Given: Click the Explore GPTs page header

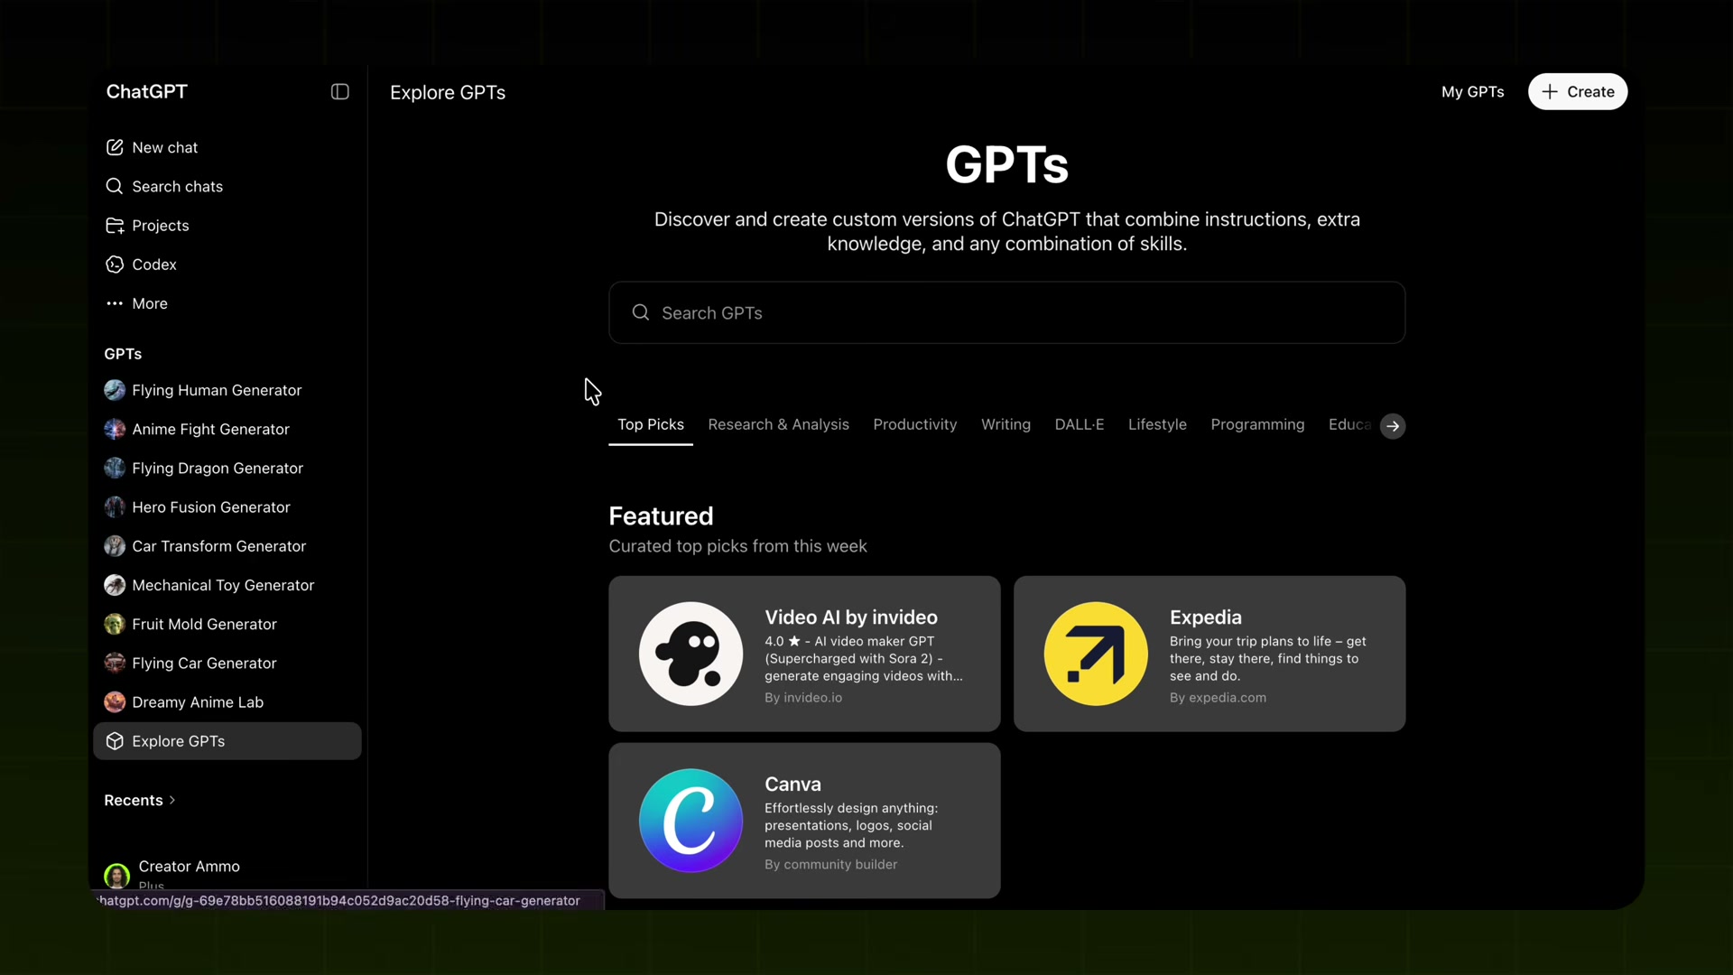Looking at the screenshot, I should 448,92.
